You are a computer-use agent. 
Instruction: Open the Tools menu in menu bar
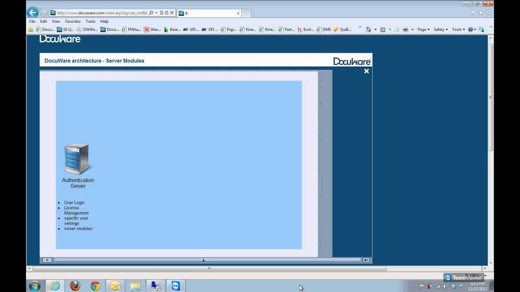click(91, 21)
